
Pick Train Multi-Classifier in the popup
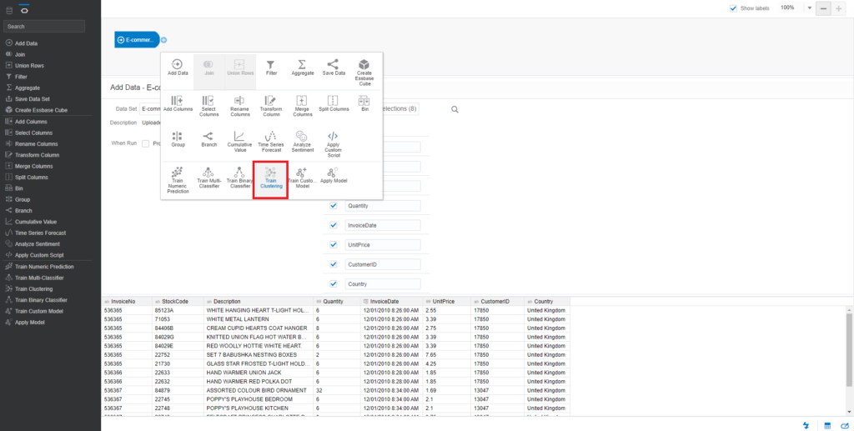pyautogui.click(x=208, y=178)
